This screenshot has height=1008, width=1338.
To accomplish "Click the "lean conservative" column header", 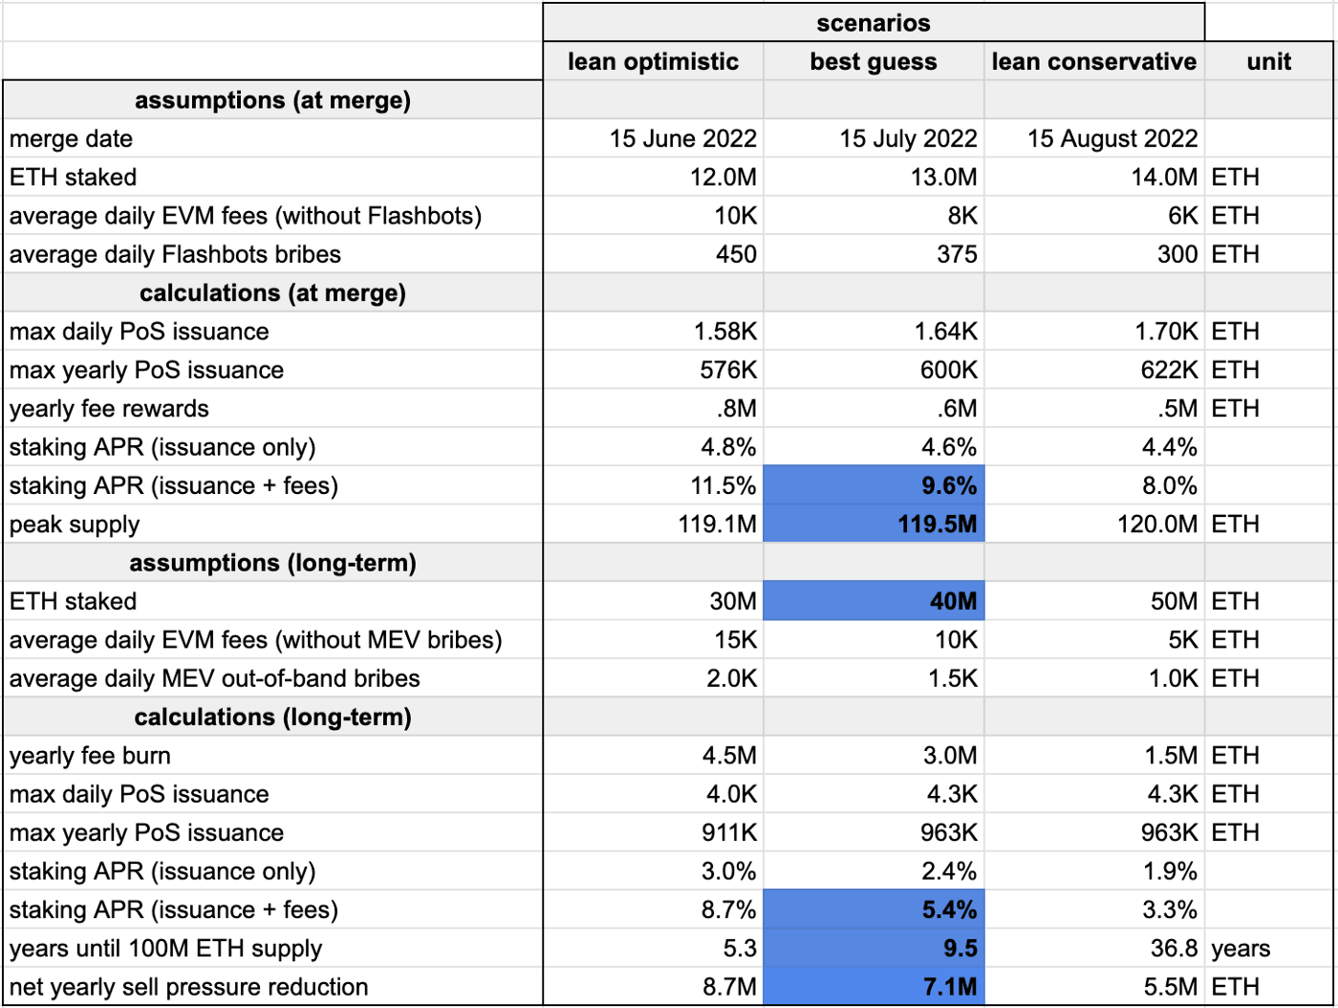I will [1093, 62].
